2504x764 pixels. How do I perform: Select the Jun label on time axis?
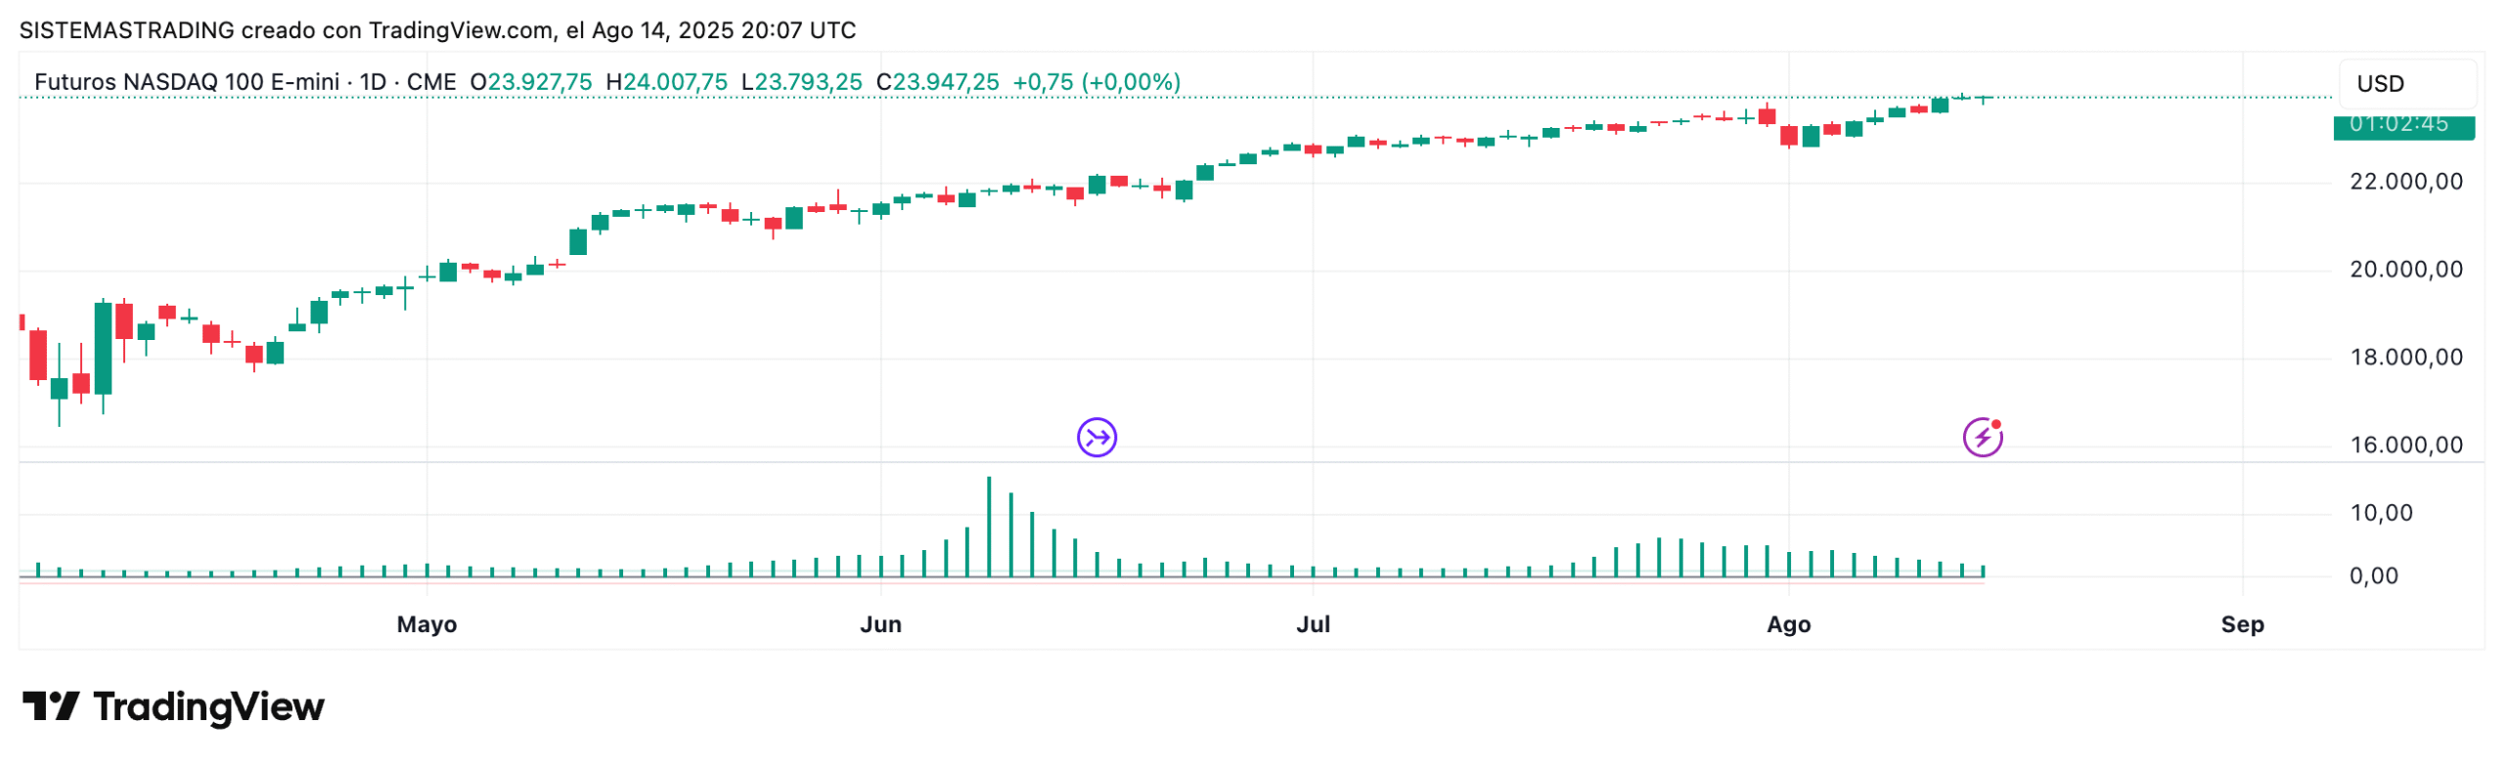[x=880, y=624]
